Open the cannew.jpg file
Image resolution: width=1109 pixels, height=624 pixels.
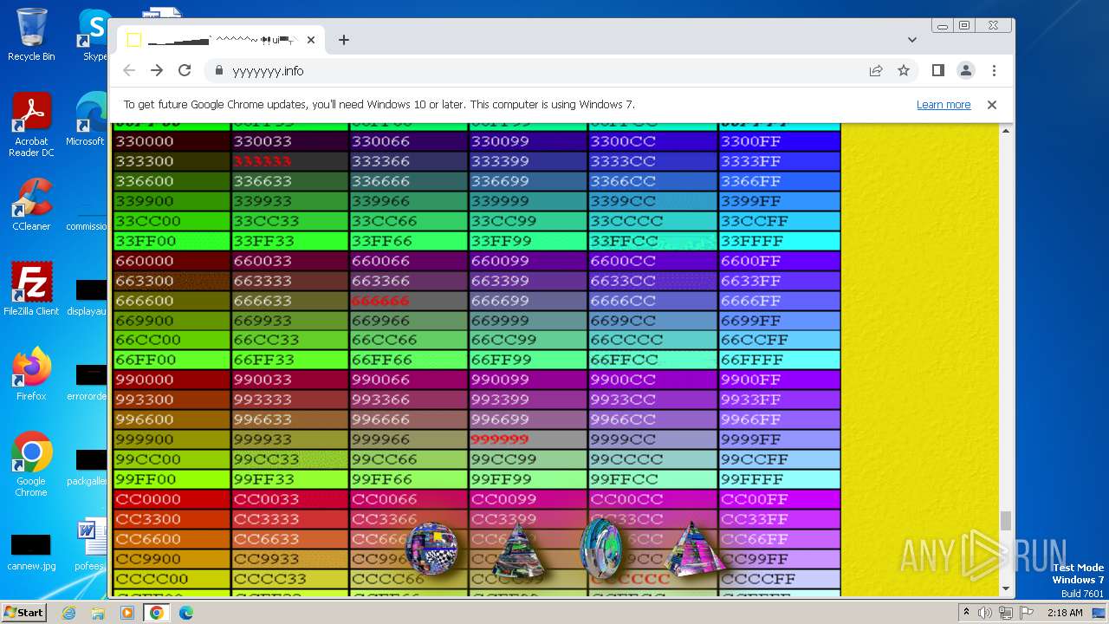pos(31,553)
